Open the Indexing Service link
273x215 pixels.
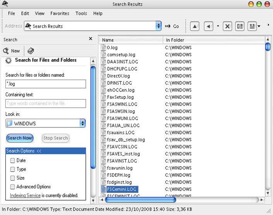[x=25, y=196]
